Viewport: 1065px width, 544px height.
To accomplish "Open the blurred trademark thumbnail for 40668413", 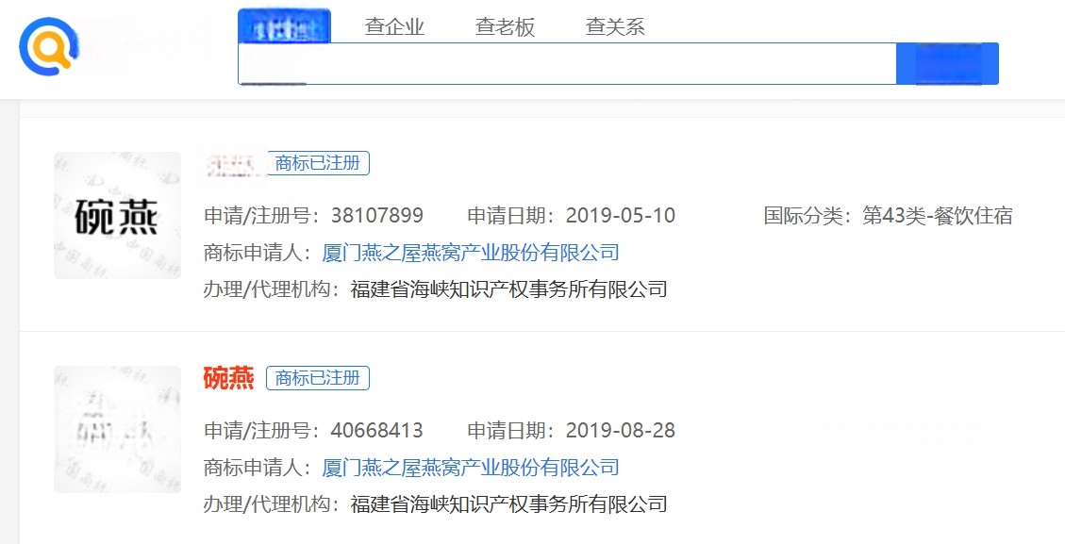I will point(118,429).
